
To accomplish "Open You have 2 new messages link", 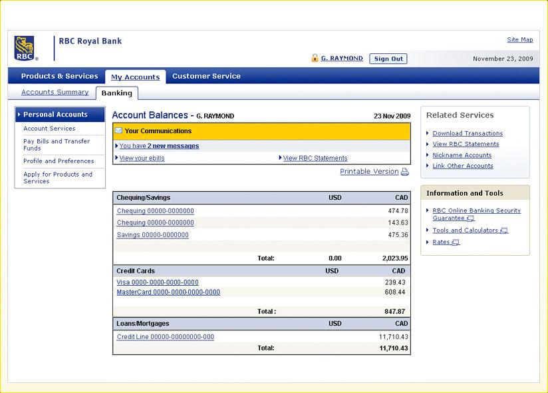I will tap(159, 146).
